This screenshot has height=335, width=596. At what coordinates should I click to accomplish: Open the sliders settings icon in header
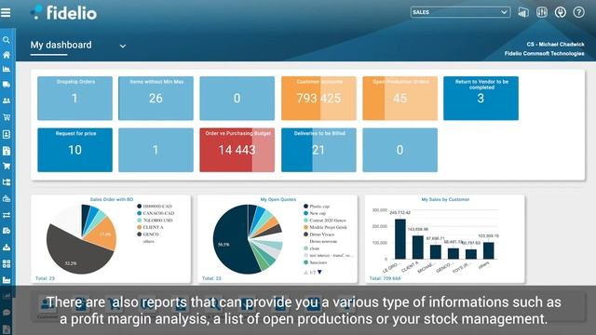[542, 12]
